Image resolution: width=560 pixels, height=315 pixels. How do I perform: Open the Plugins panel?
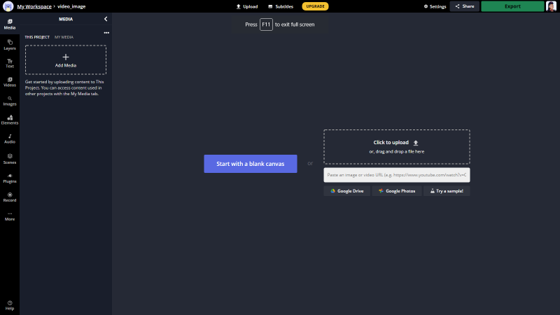pyautogui.click(x=10, y=178)
